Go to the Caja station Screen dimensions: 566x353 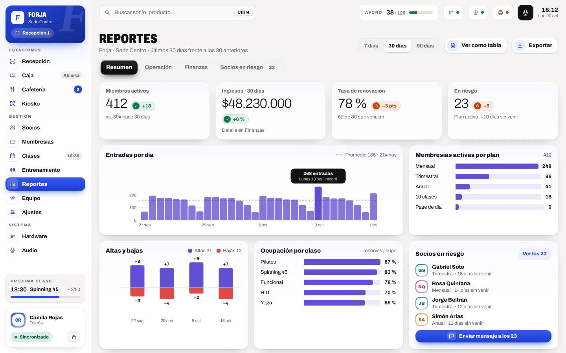tap(45, 75)
